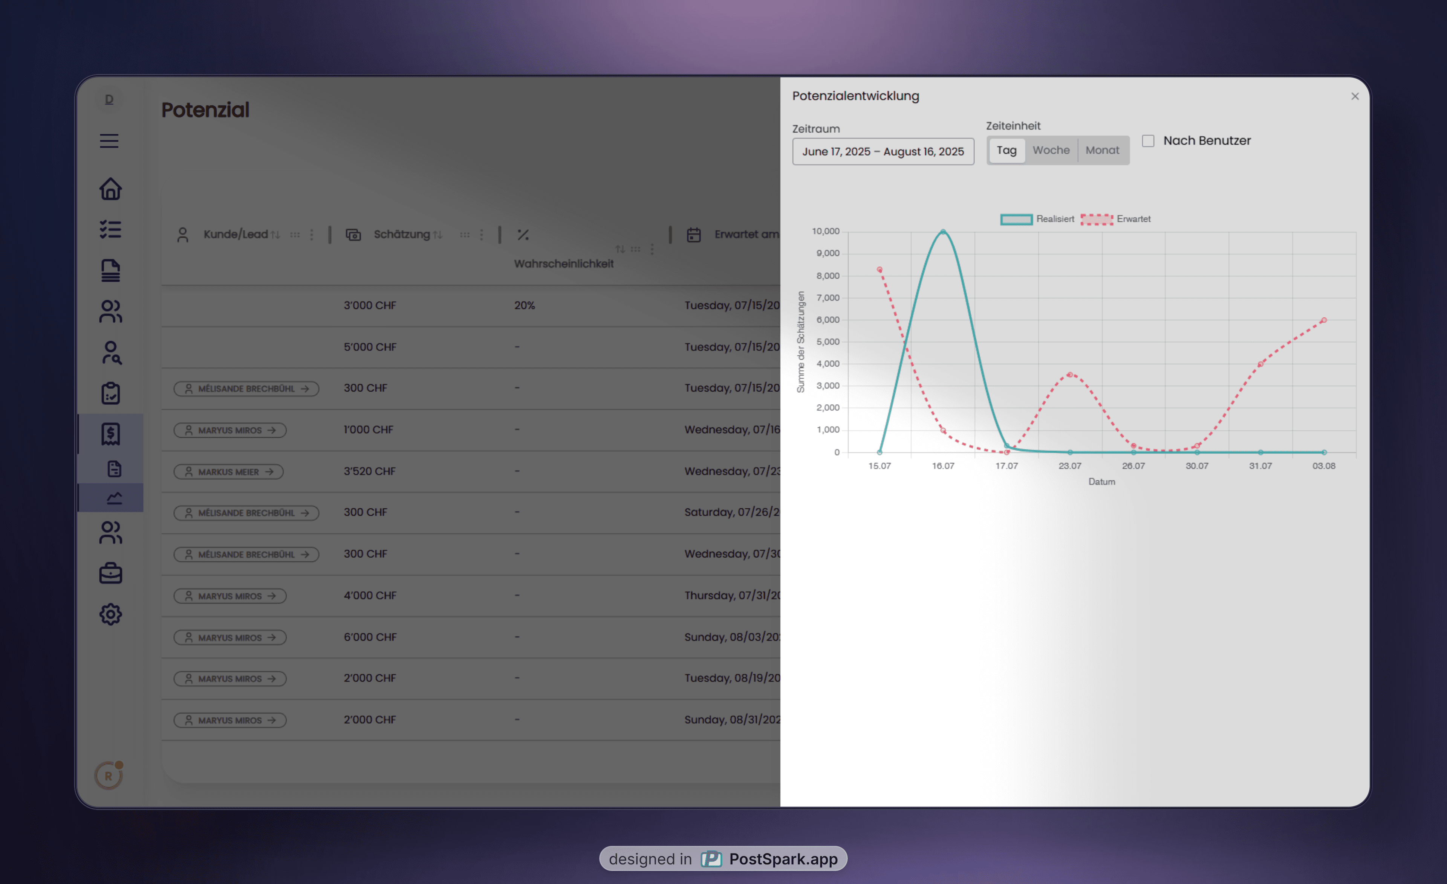The image size is (1447, 884).
Task: Select the line chart potential sub-item
Action: [x=114, y=498]
